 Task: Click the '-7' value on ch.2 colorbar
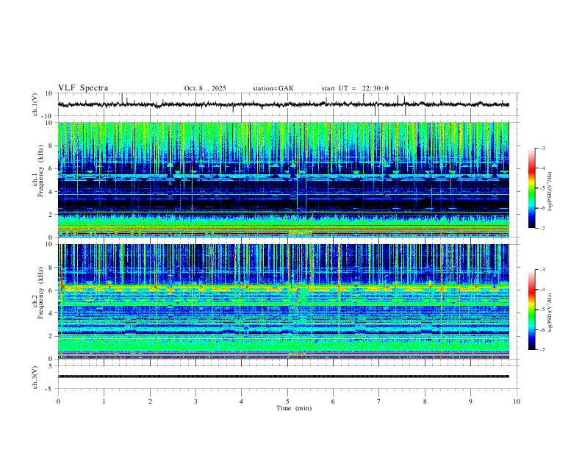(x=542, y=350)
